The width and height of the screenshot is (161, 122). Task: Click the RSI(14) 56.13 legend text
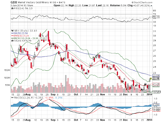point(23,8)
